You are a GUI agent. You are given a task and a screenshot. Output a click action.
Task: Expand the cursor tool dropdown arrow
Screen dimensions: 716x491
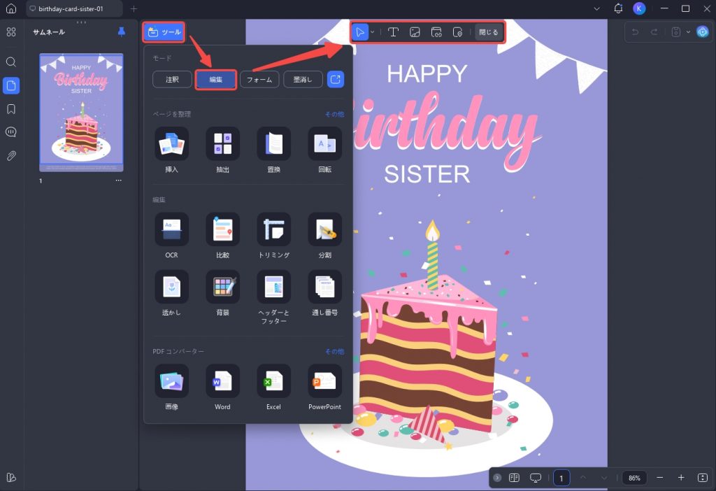pyautogui.click(x=373, y=32)
